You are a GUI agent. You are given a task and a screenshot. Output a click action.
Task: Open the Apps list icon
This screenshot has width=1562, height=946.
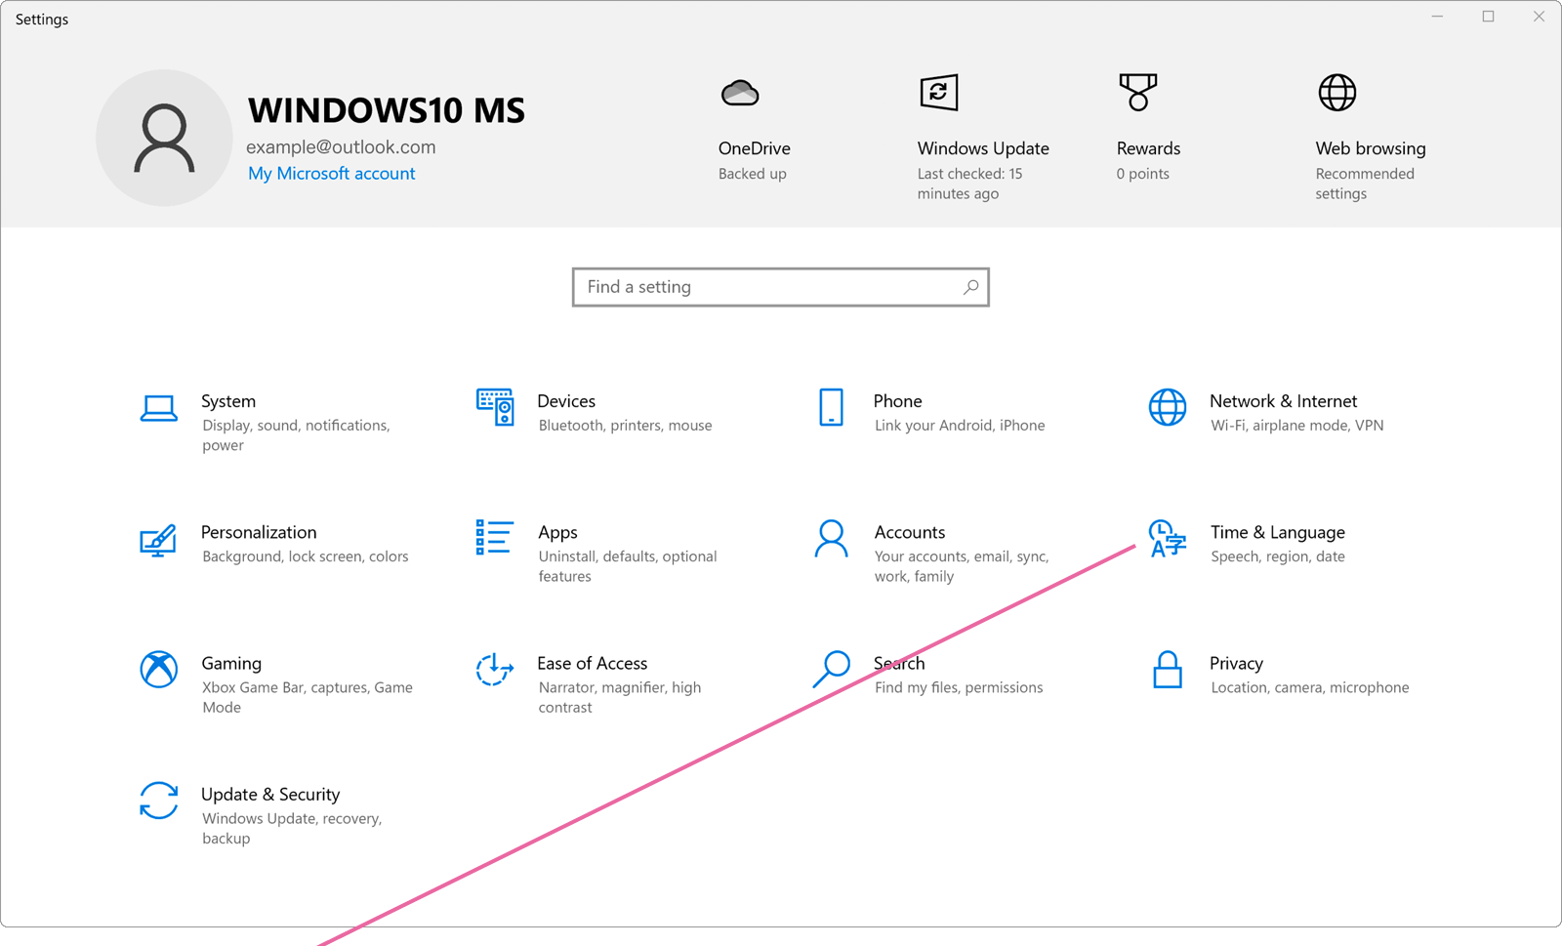495,537
